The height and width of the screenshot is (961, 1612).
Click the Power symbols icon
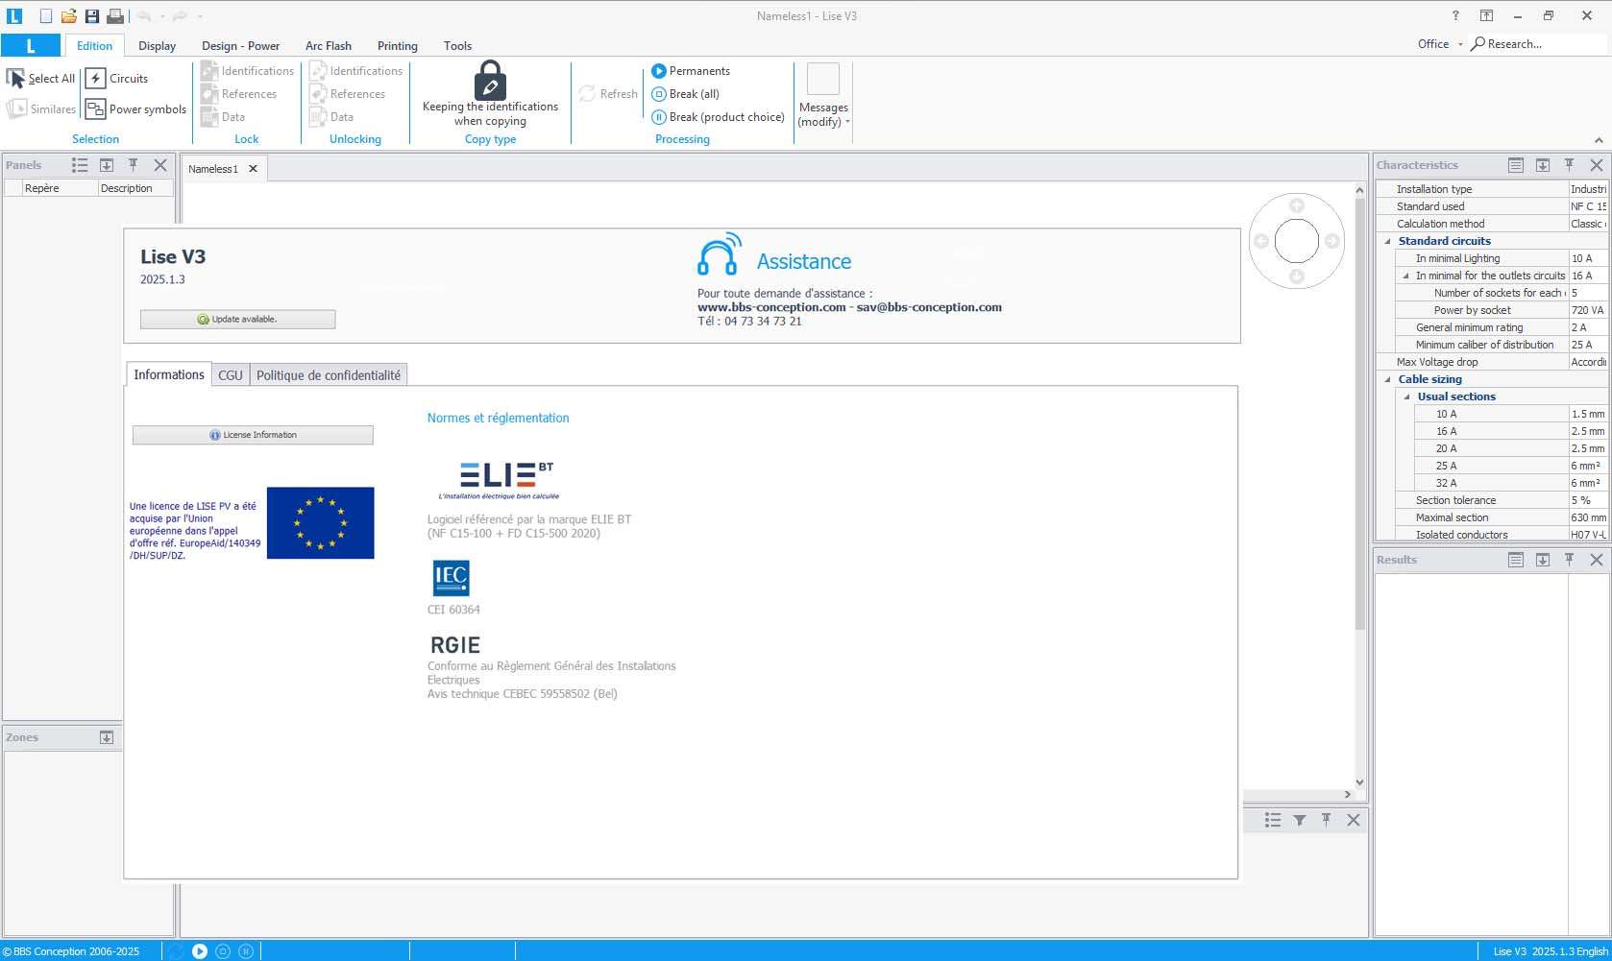point(95,109)
